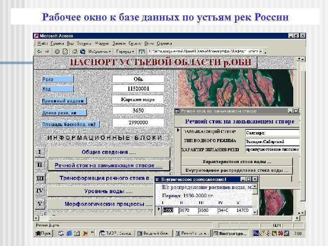Expand the address path dropdown arrow
Screen dimensions: 328x246
coord(261,51)
